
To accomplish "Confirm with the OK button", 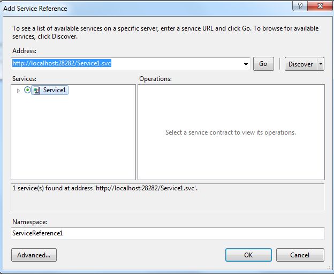I will coord(248,255).
